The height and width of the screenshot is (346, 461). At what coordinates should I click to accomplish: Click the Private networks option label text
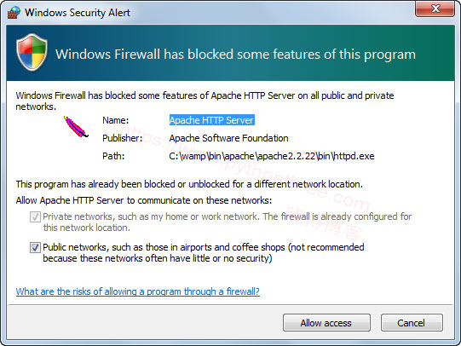(x=228, y=222)
